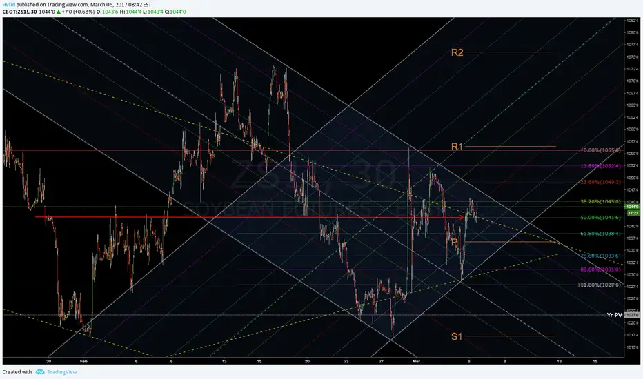The height and width of the screenshot is (379, 643).
Task: Select the S1 pivot label
Action: pyautogui.click(x=457, y=336)
